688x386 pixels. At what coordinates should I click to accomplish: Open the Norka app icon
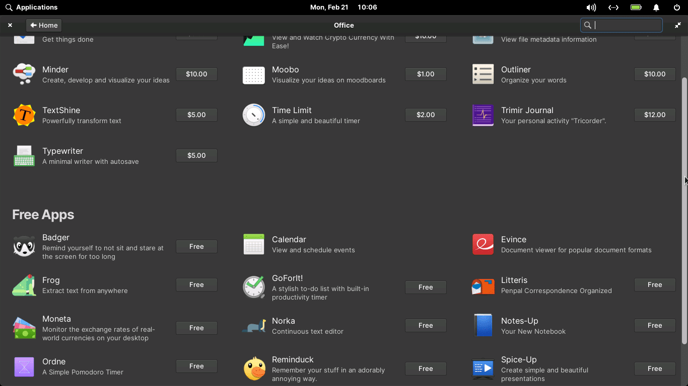coord(254,326)
